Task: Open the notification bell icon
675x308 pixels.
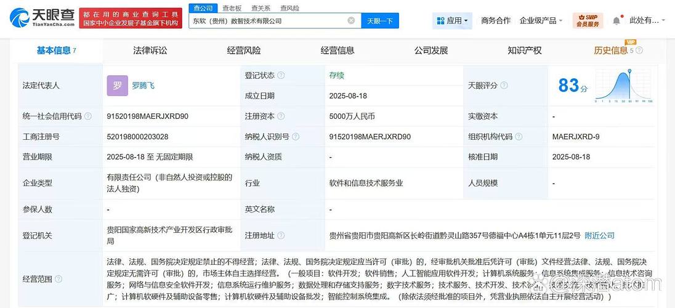Action: pos(616,21)
